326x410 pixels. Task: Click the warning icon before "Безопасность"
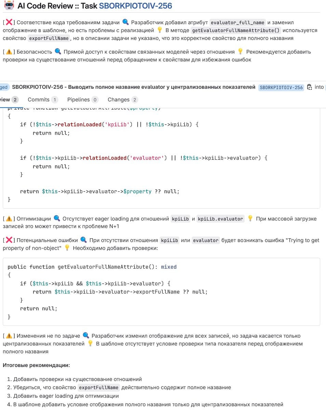(x=9, y=52)
